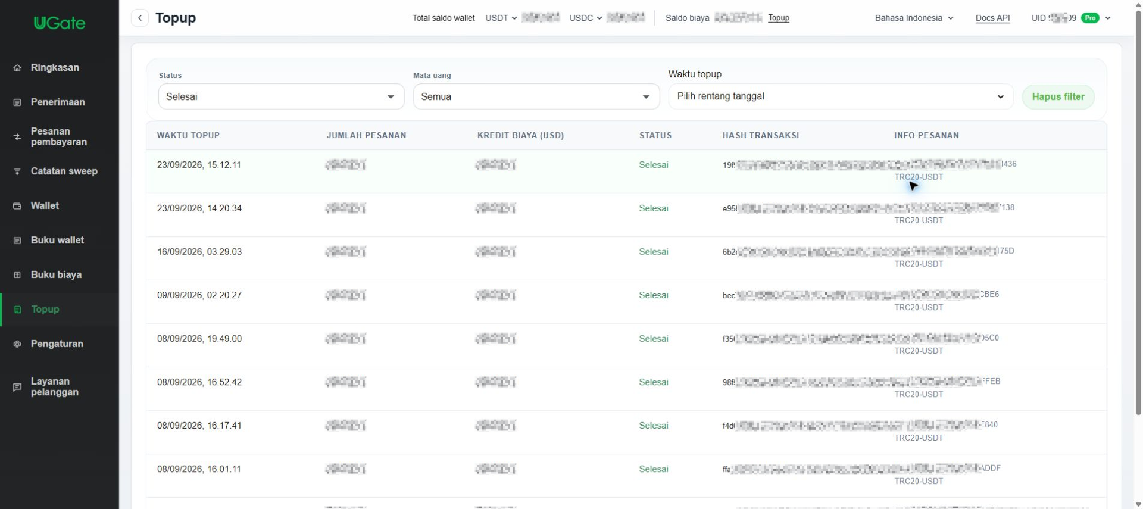Click Selesai status in 09/09/2026, 02.20.27 row
1143x509 pixels.
click(x=654, y=295)
